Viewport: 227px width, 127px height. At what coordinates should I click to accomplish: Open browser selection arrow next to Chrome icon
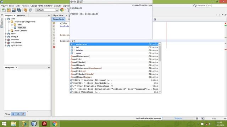[65, 10]
